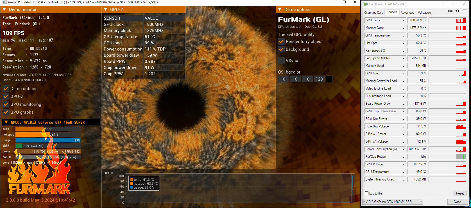Click the Reset button in GPU-Z
Viewport: 471px width, 208px height.
click(460, 193)
